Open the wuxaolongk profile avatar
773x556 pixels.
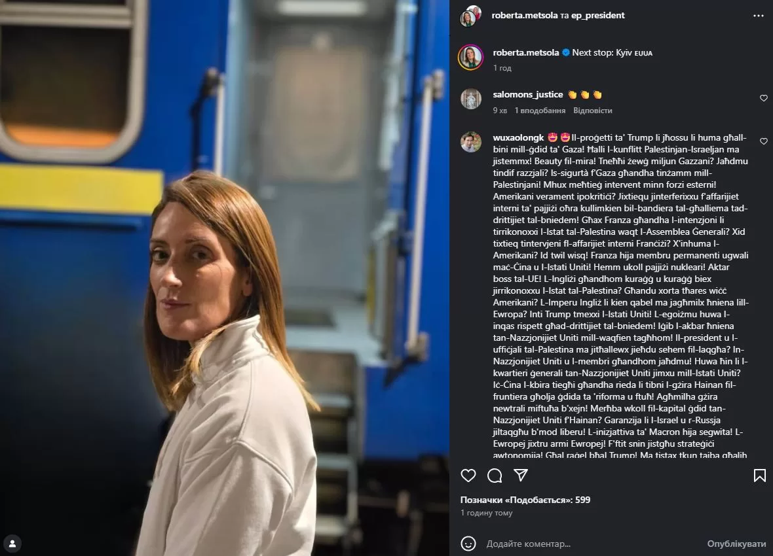471,142
